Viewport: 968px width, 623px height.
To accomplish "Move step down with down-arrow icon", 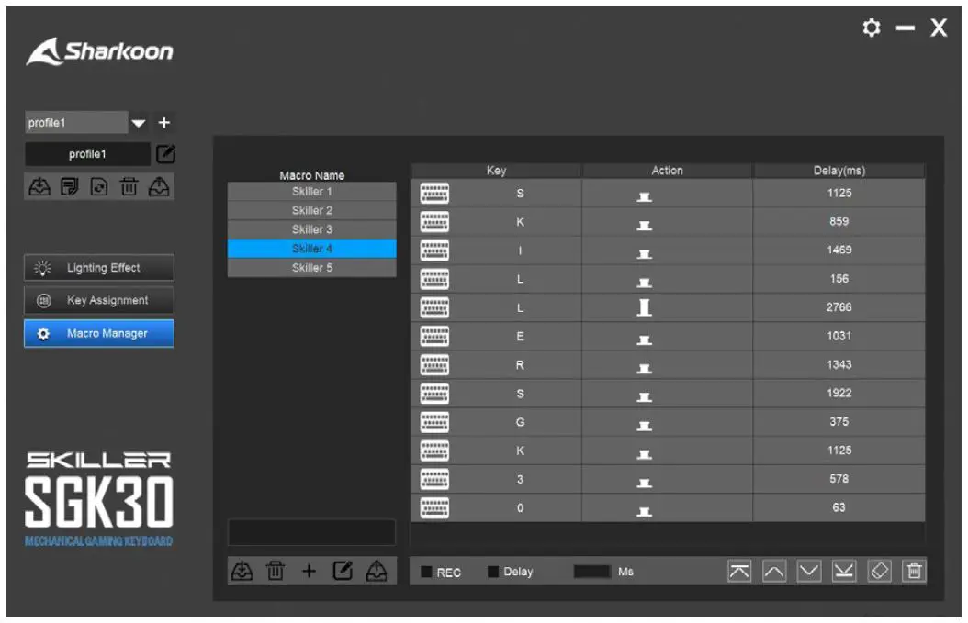I will click(x=809, y=572).
